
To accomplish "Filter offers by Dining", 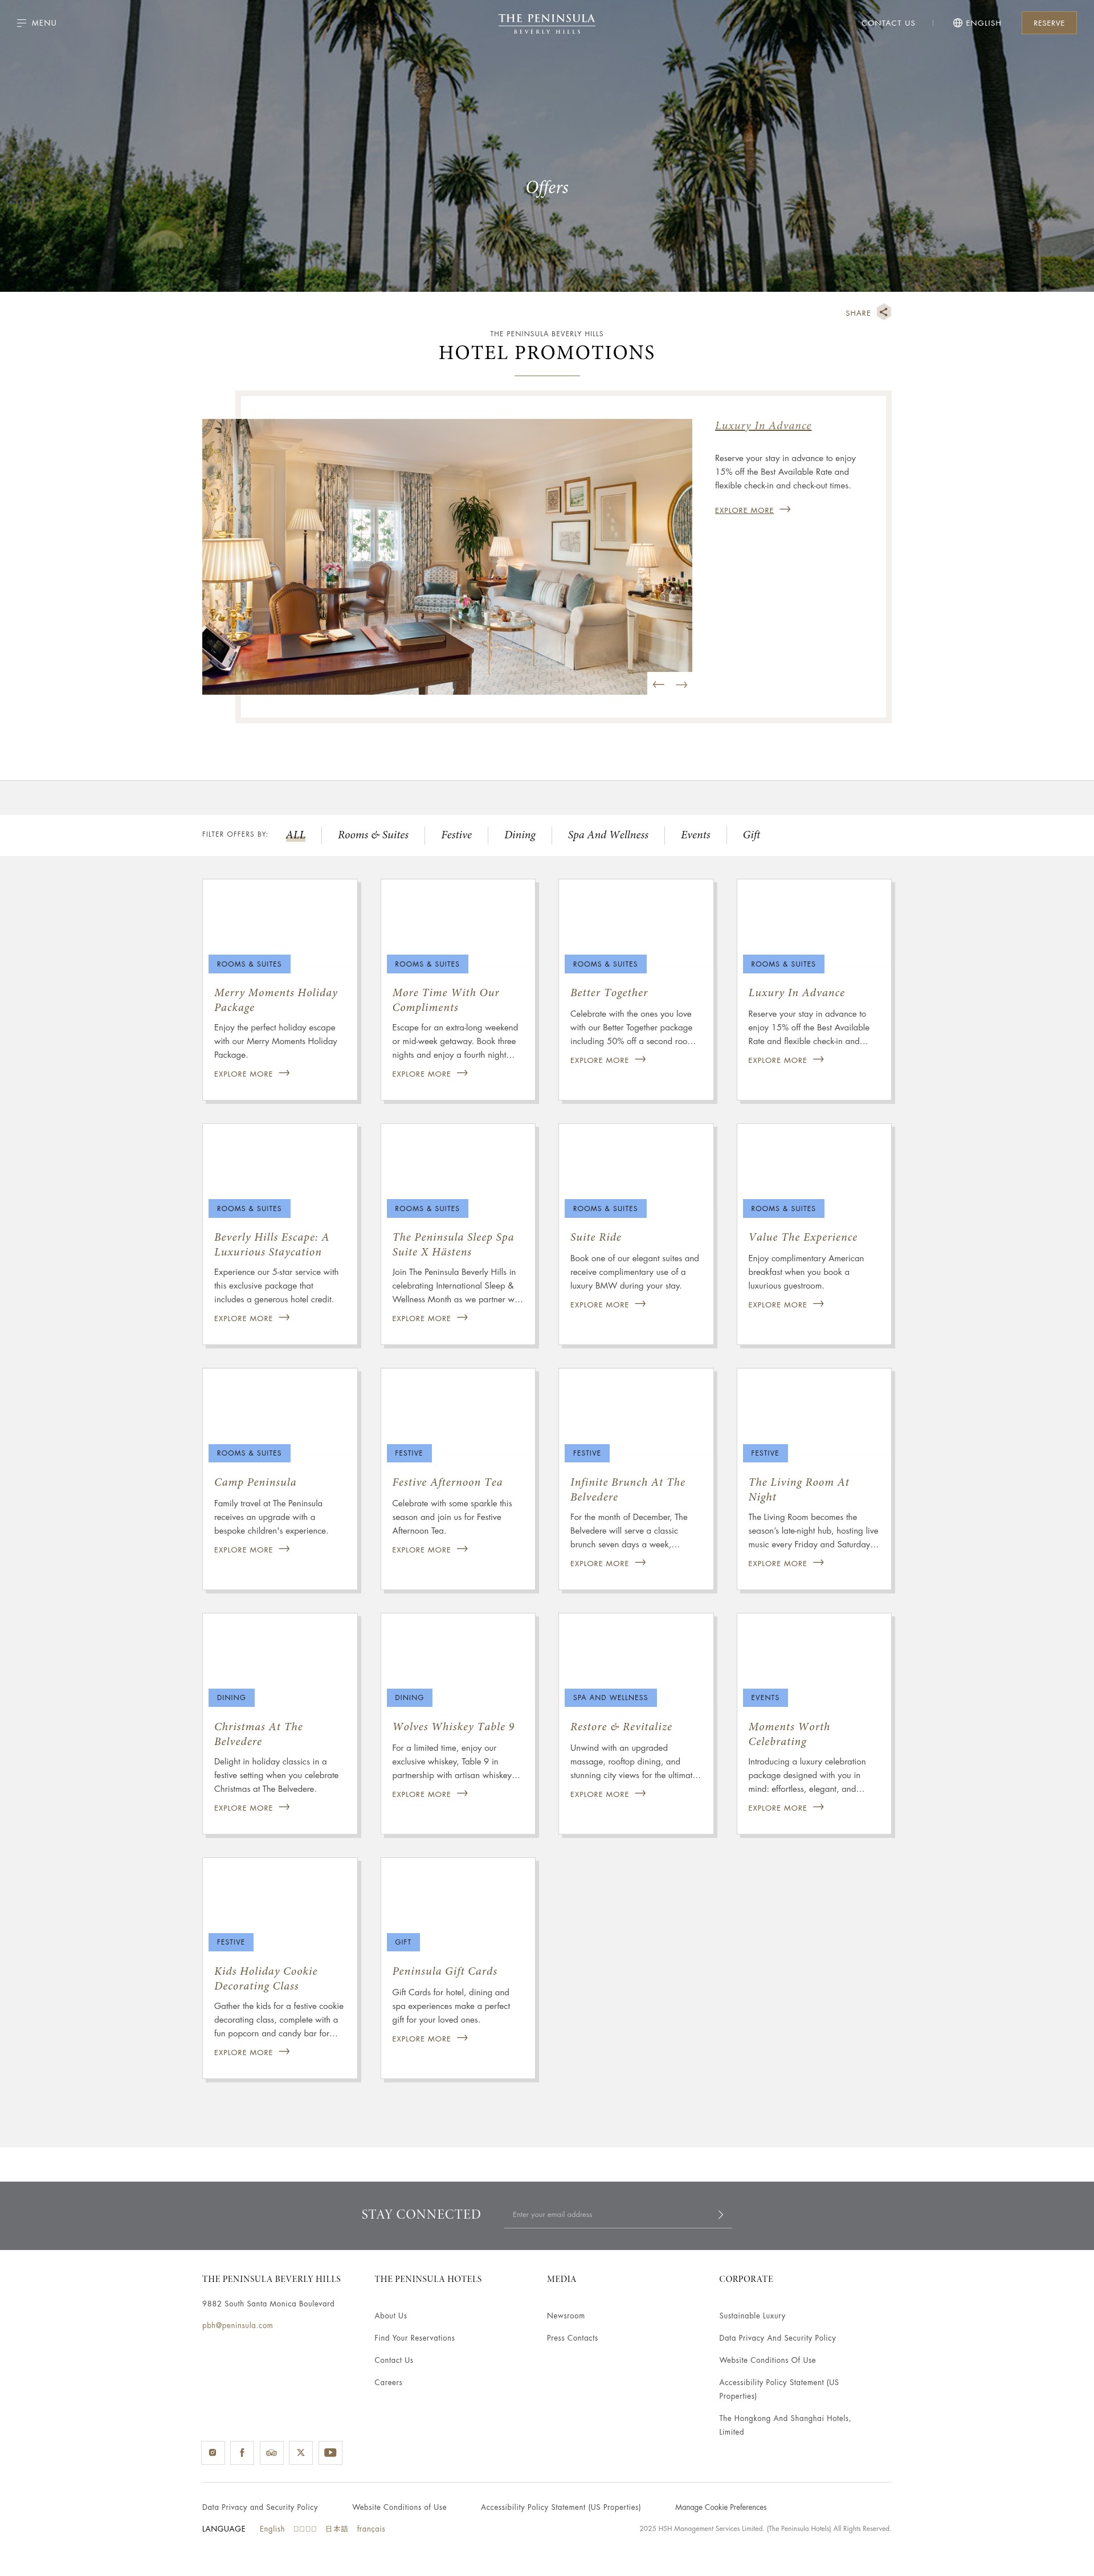I will (x=519, y=835).
